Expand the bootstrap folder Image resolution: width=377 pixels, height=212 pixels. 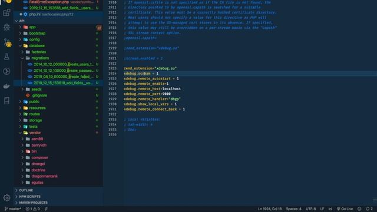pos(58,33)
